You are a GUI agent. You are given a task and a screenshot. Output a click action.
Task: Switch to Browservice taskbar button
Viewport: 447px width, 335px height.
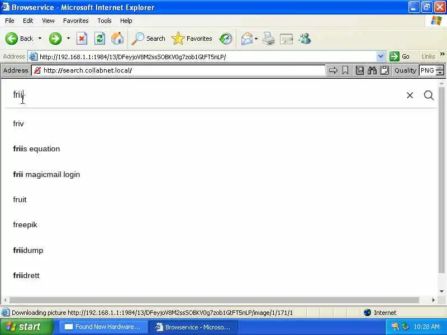coord(193,327)
